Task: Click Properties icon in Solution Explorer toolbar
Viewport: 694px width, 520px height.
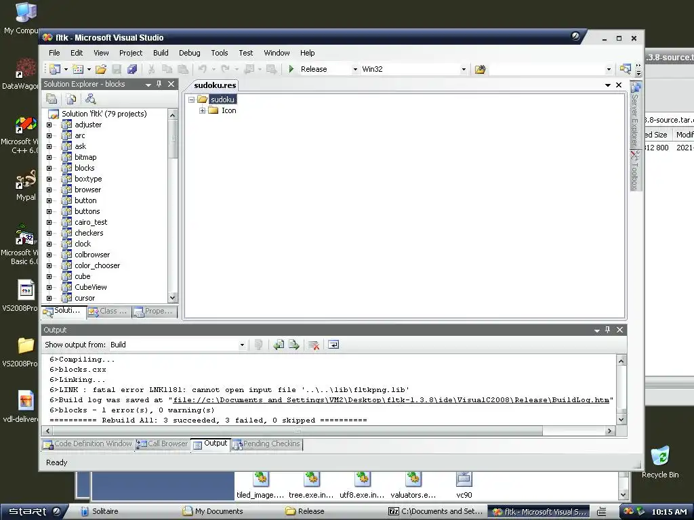Action: coord(52,99)
